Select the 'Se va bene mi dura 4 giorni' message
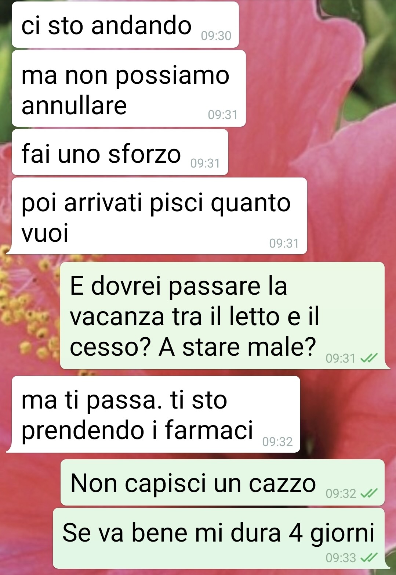 point(219,538)
